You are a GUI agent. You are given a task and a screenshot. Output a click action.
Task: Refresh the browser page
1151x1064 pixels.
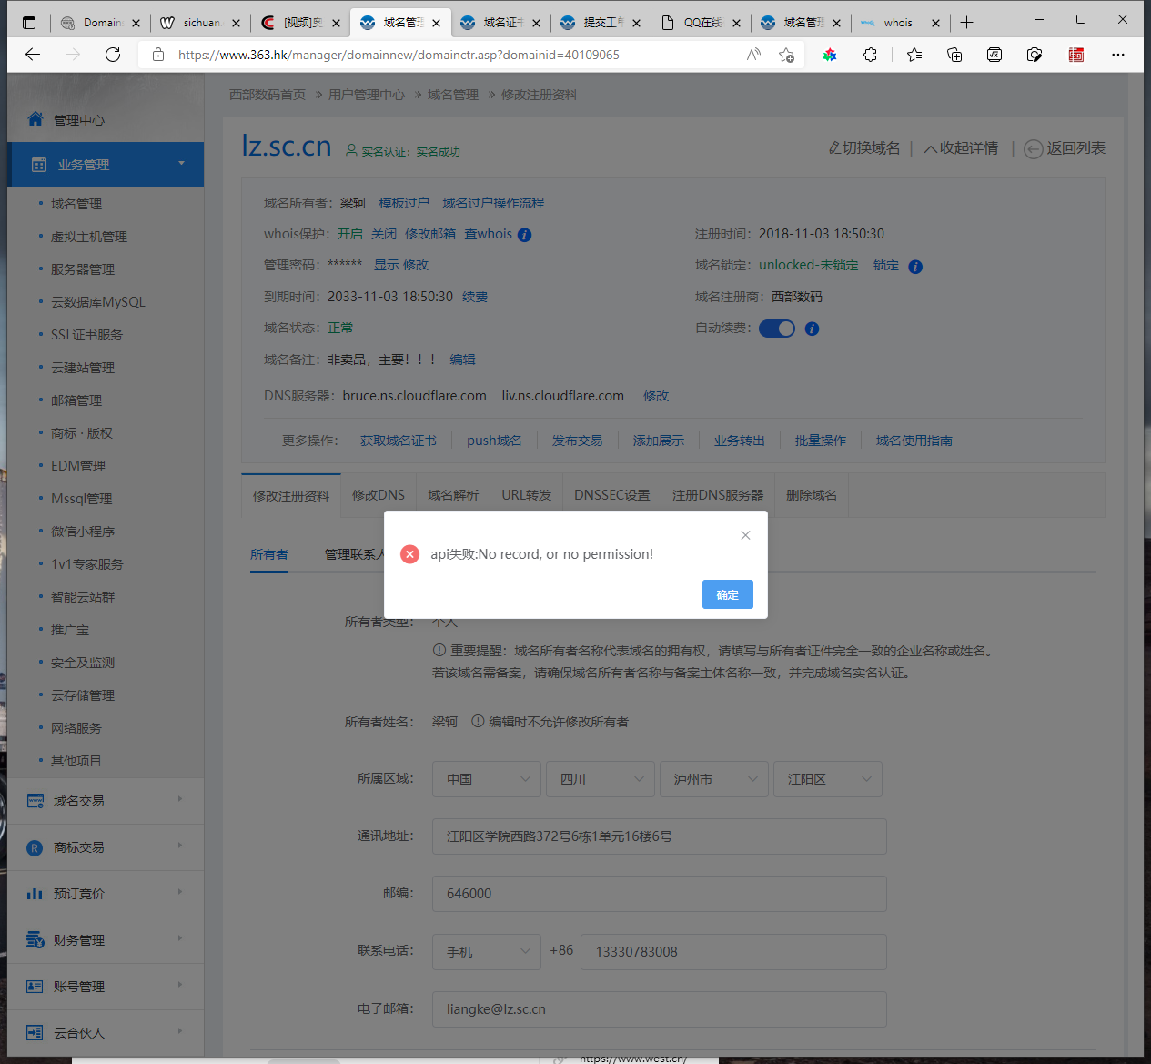[113, 55]
